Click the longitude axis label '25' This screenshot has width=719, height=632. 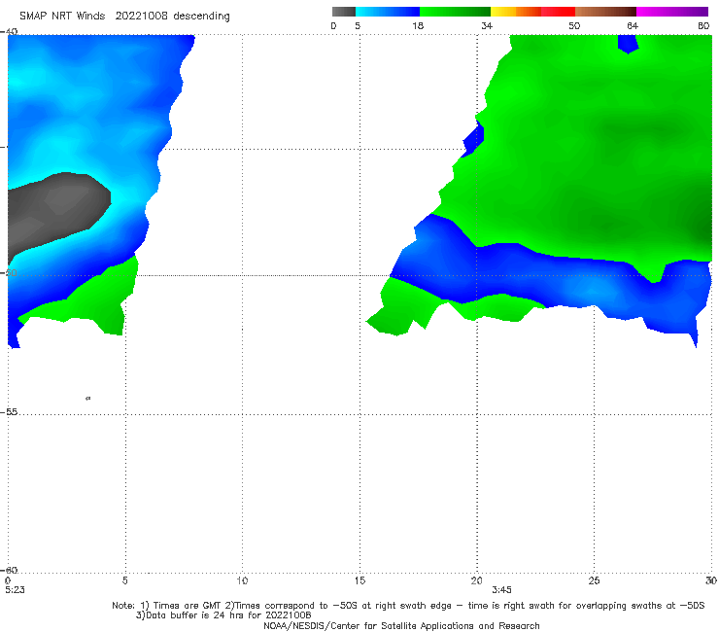tap(594, 581)
